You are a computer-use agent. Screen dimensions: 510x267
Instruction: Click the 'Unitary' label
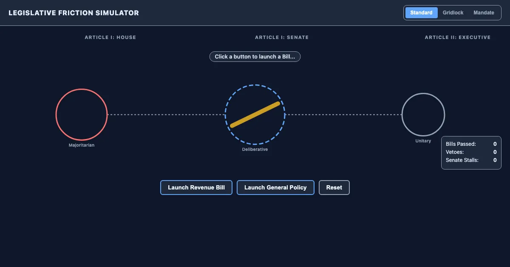click(423, 141)
